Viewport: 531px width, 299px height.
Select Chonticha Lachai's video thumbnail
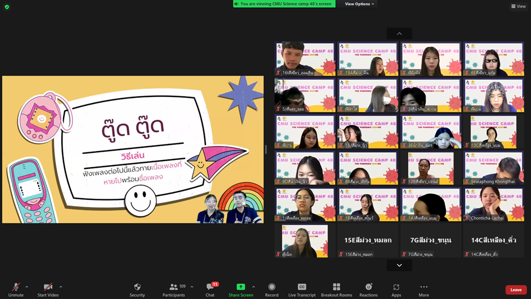tap(494, 204)
